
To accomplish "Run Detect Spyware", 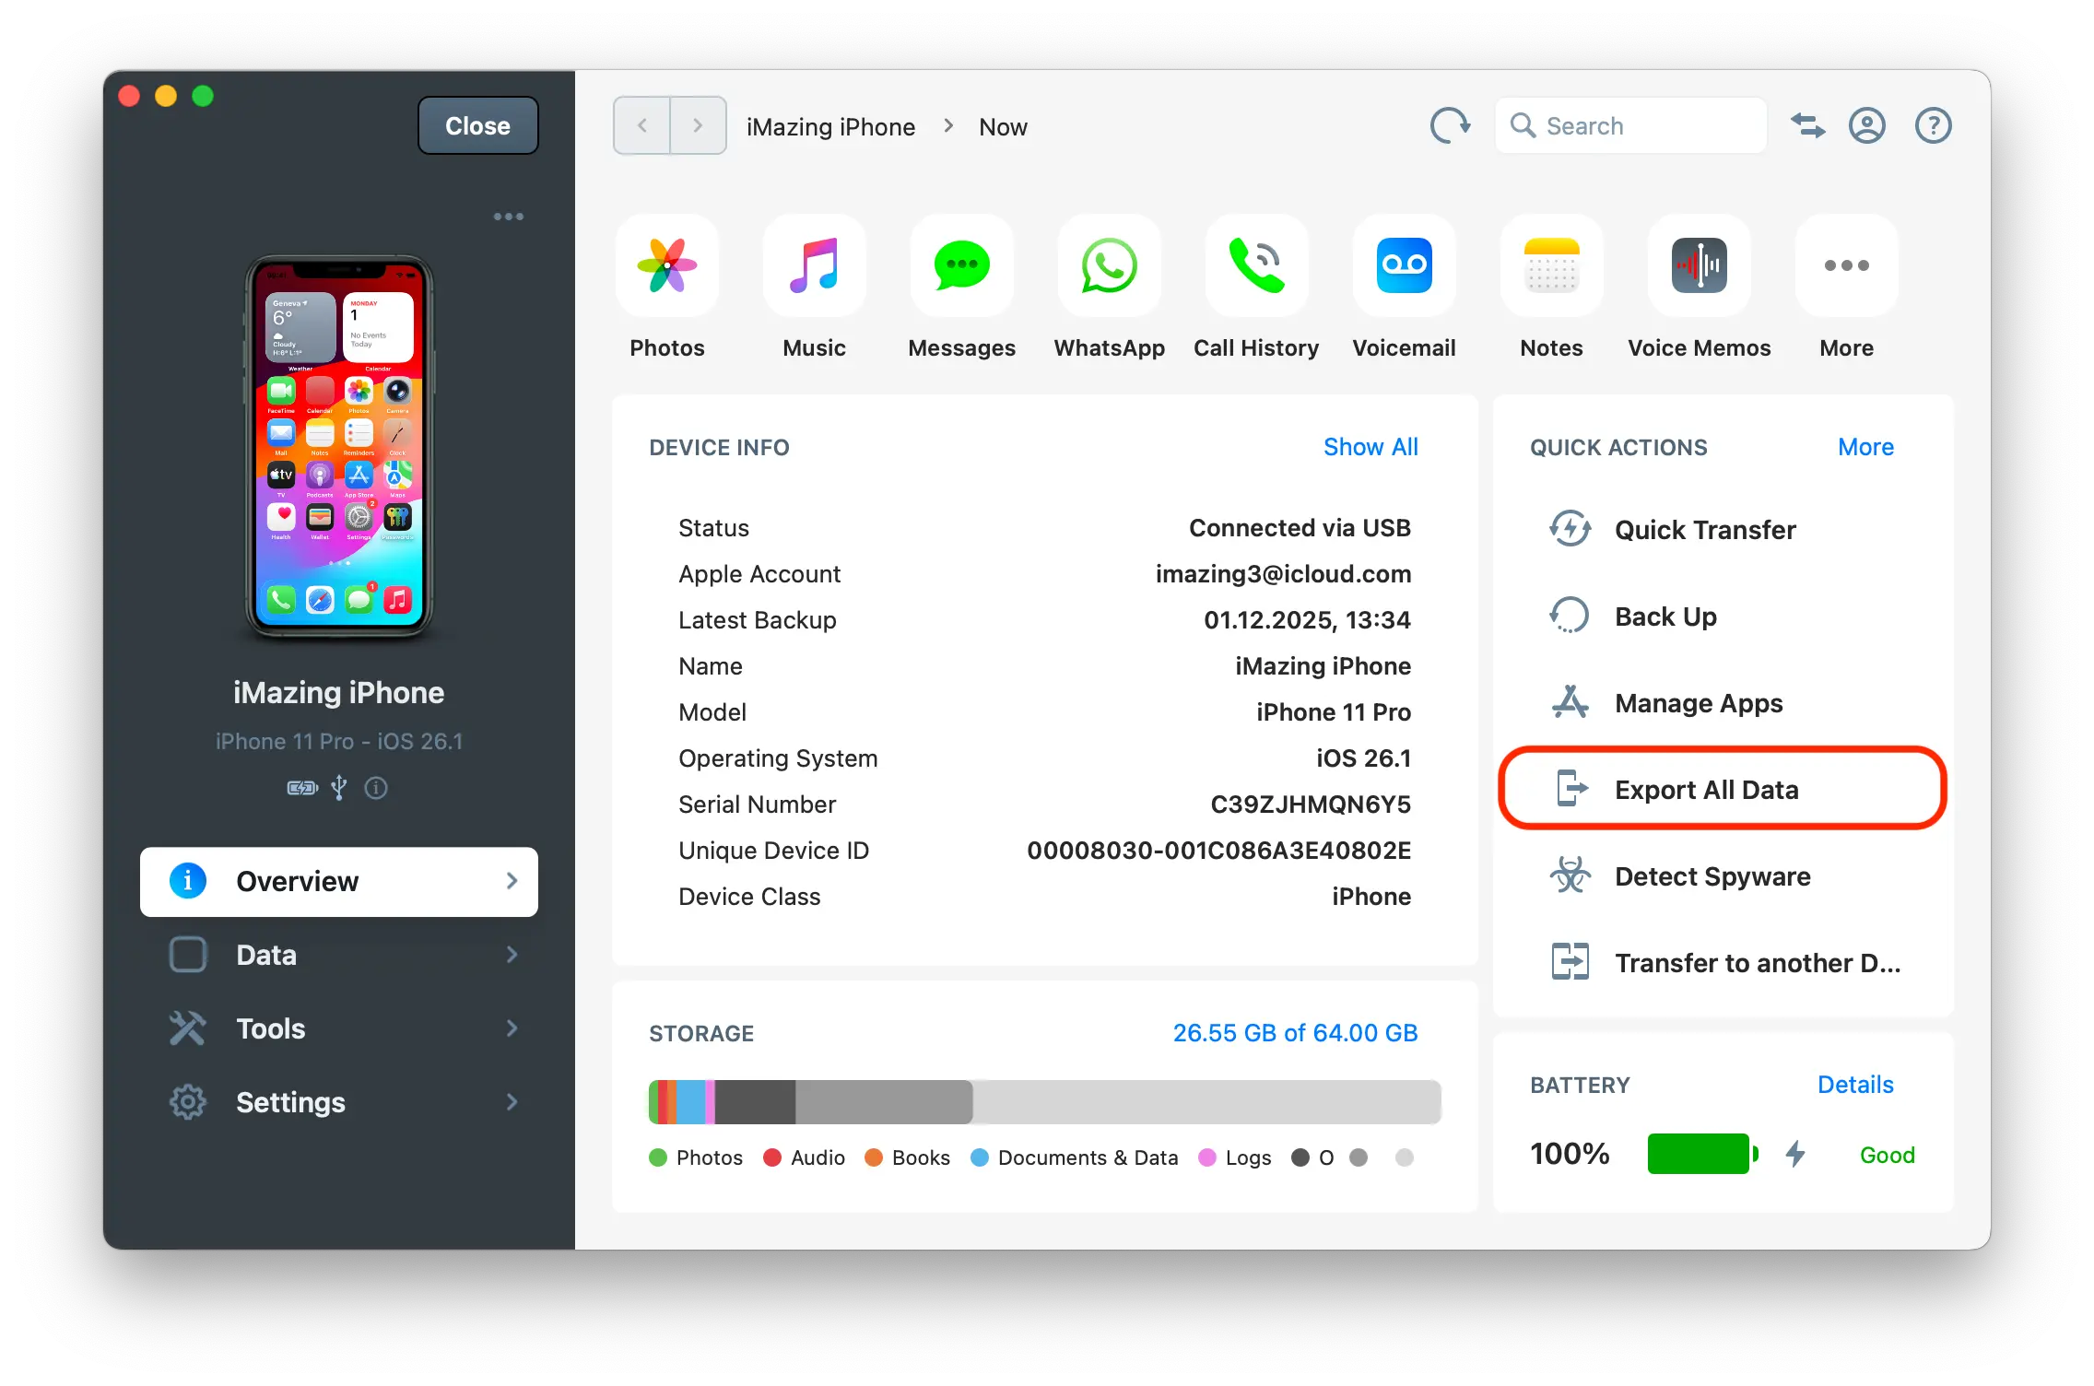I will (x=1712, y=876).
